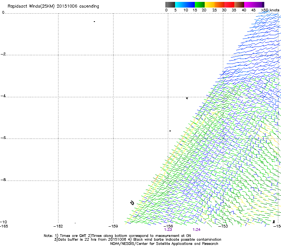Click the magenta 40–45 knots legend segment
Screen dimensions: 281x246
click(x=249, y=5)
